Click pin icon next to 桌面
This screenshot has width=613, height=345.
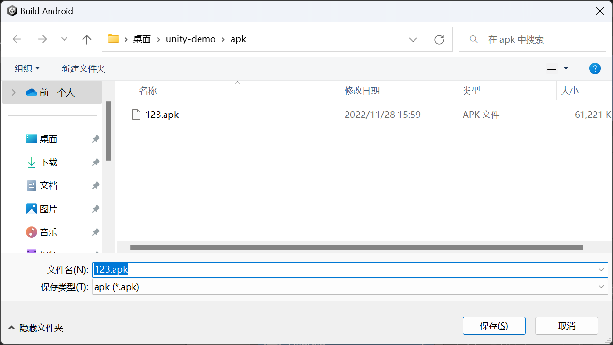(96, 139)
